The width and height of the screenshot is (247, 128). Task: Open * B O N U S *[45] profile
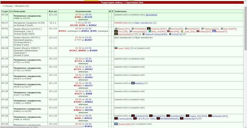pyautogui.click(x=146, y=119)
